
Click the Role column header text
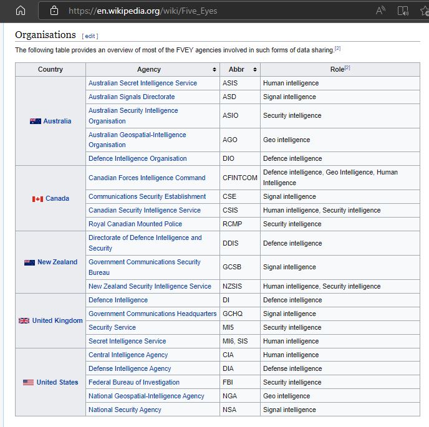(337, 69)
